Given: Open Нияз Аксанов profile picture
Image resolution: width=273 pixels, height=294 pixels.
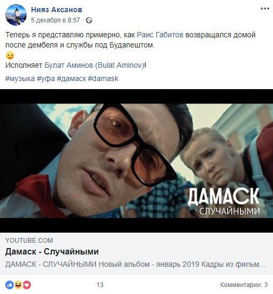Looking at the screenshot, I should click(x=16, y=15).
